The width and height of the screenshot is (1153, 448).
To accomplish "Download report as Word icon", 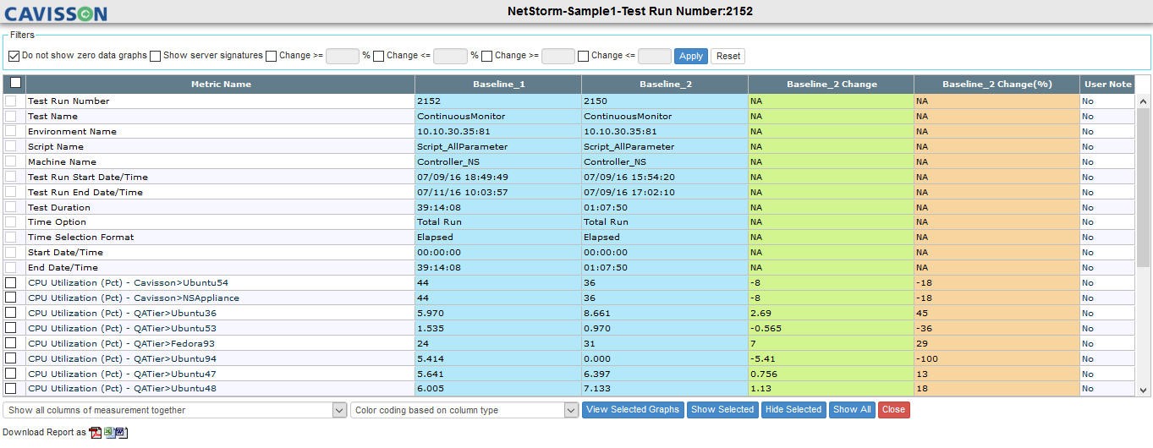I will (121, 432).
